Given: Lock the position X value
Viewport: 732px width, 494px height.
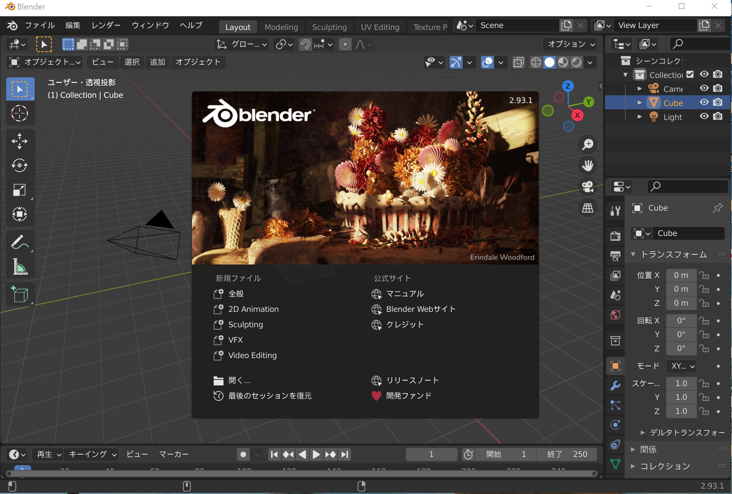Looking at the screenshot, I should click(x=704, y=275).
